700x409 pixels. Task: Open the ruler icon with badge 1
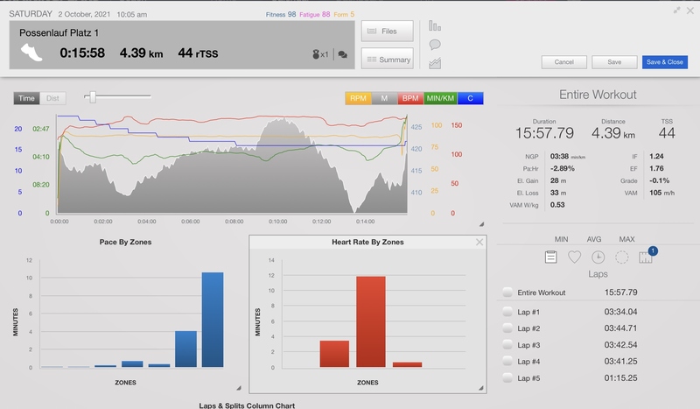point(646,257)
